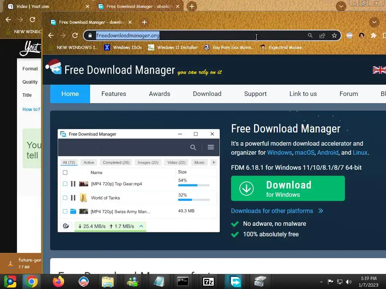The width and height of the screenshot is (386, 289).
Task: Pause the Top Gear.mp4 download
Action: coord(73,184)
